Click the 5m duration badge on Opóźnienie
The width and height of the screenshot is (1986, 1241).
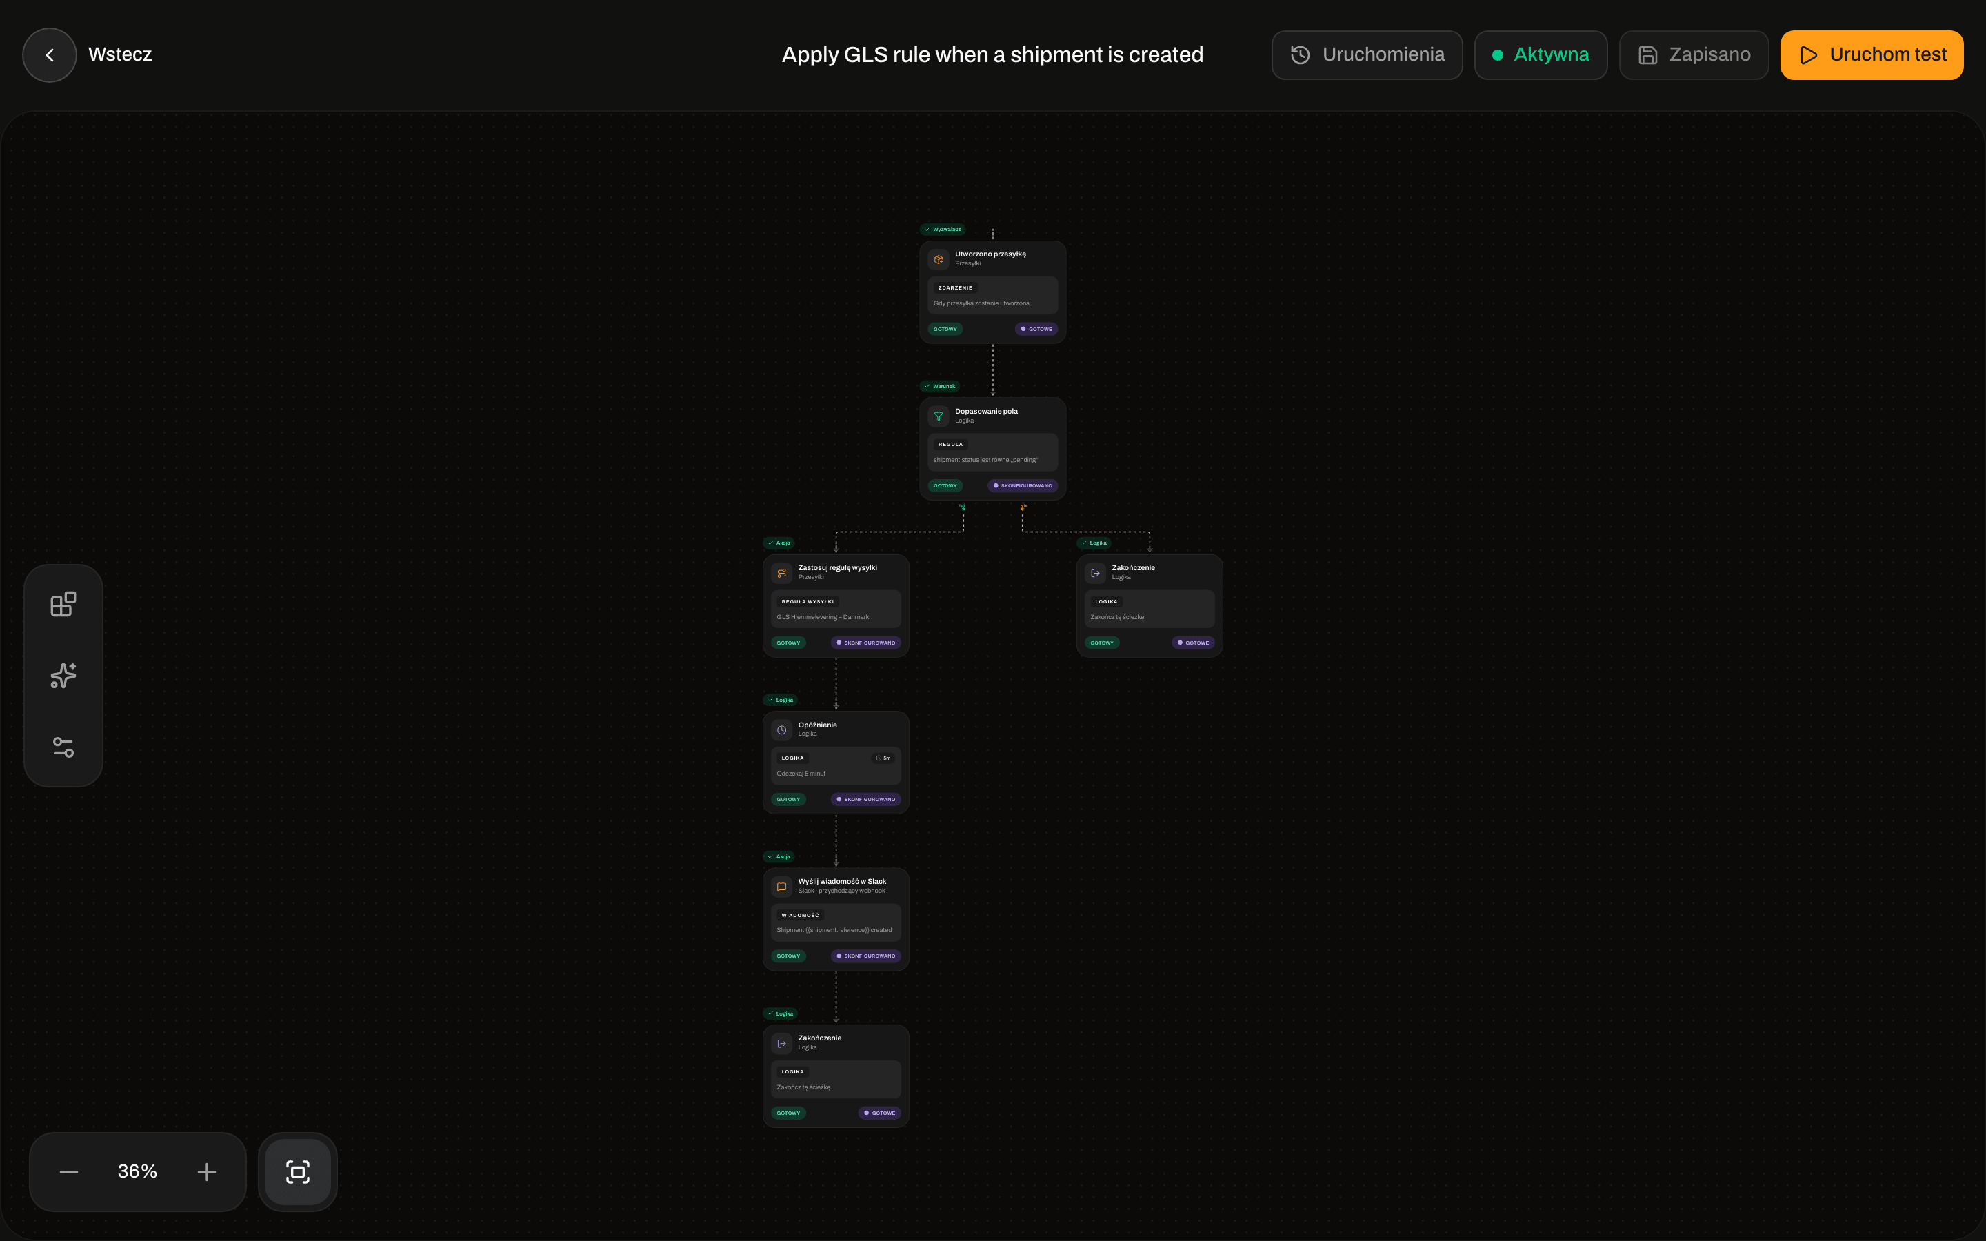[x=883, y=758]
